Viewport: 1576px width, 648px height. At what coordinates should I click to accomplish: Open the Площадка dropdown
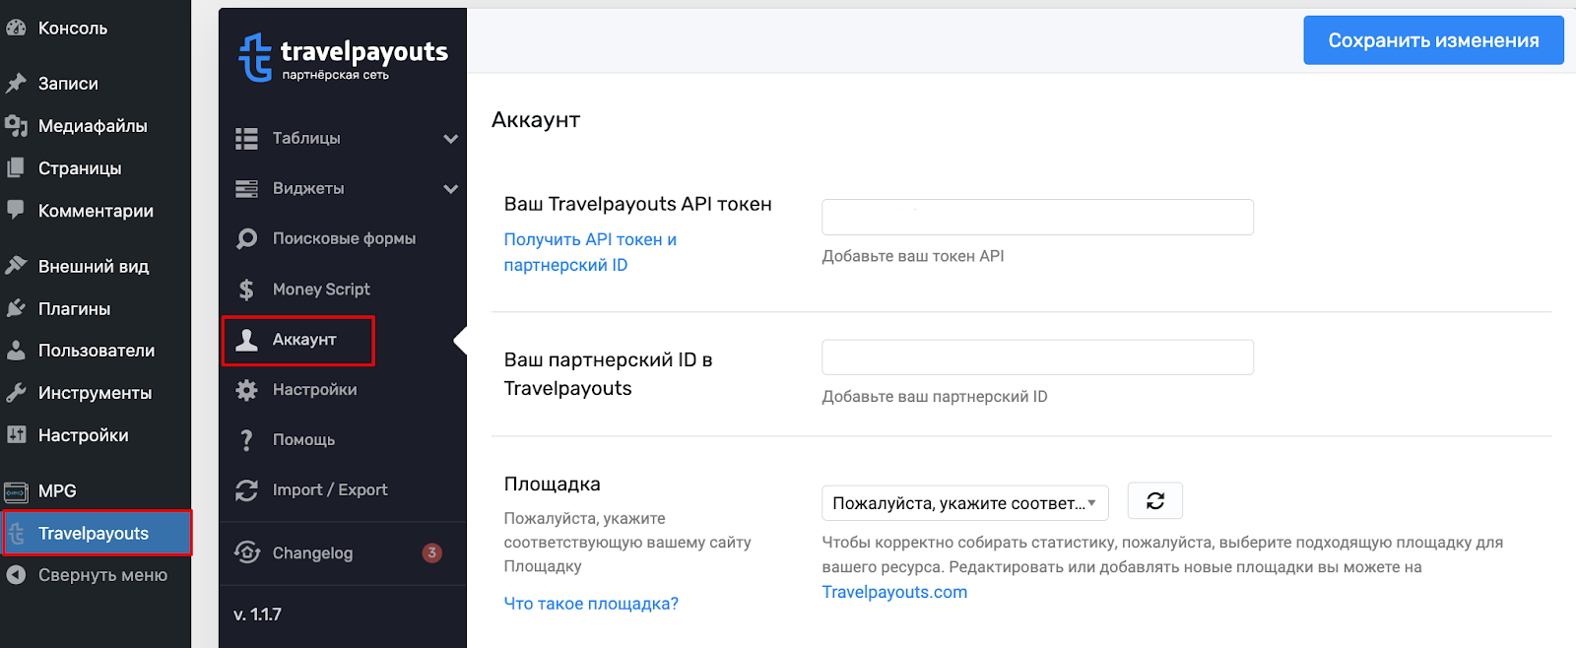(x=964, y=503)
